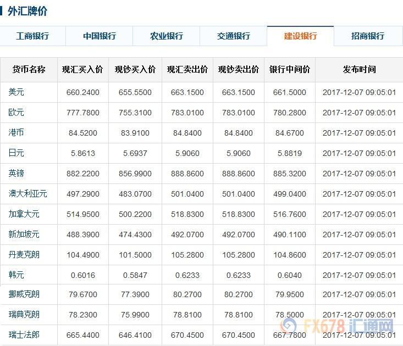Click the 韩元 cash buy rate 0.5847
403x346 pixels.
click(135, 275)
